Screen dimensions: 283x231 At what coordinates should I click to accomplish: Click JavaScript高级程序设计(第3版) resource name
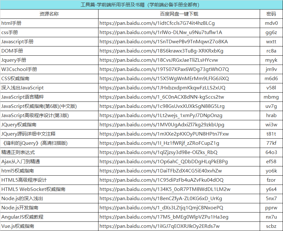tap(35, 115)
